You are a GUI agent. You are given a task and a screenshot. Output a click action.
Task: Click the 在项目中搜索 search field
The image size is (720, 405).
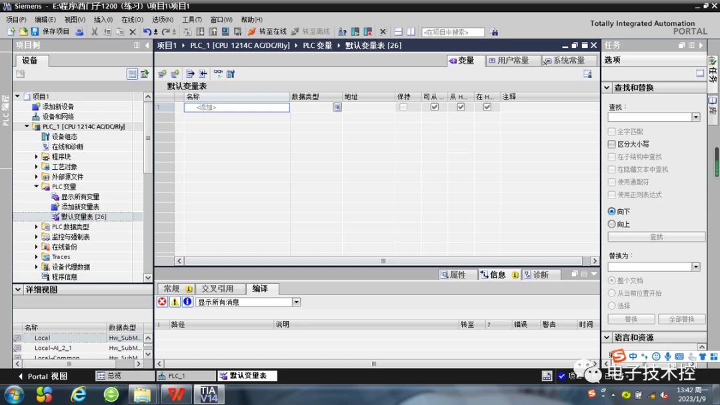[x=453, y=32]
